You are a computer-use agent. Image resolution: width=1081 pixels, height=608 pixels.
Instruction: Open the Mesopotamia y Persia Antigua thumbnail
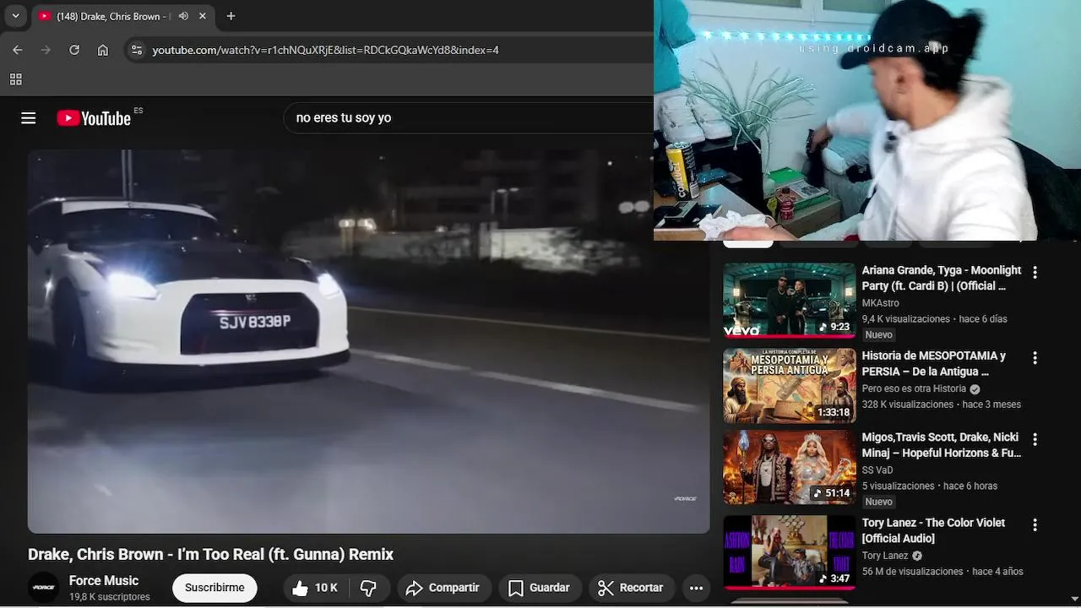tap(790, 386)
